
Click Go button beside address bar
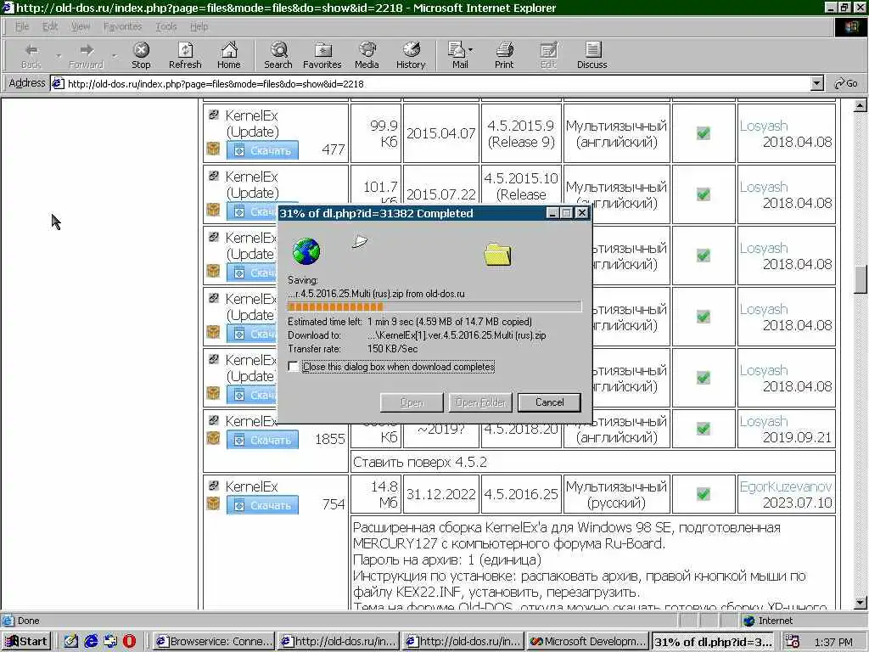point(846,84)
